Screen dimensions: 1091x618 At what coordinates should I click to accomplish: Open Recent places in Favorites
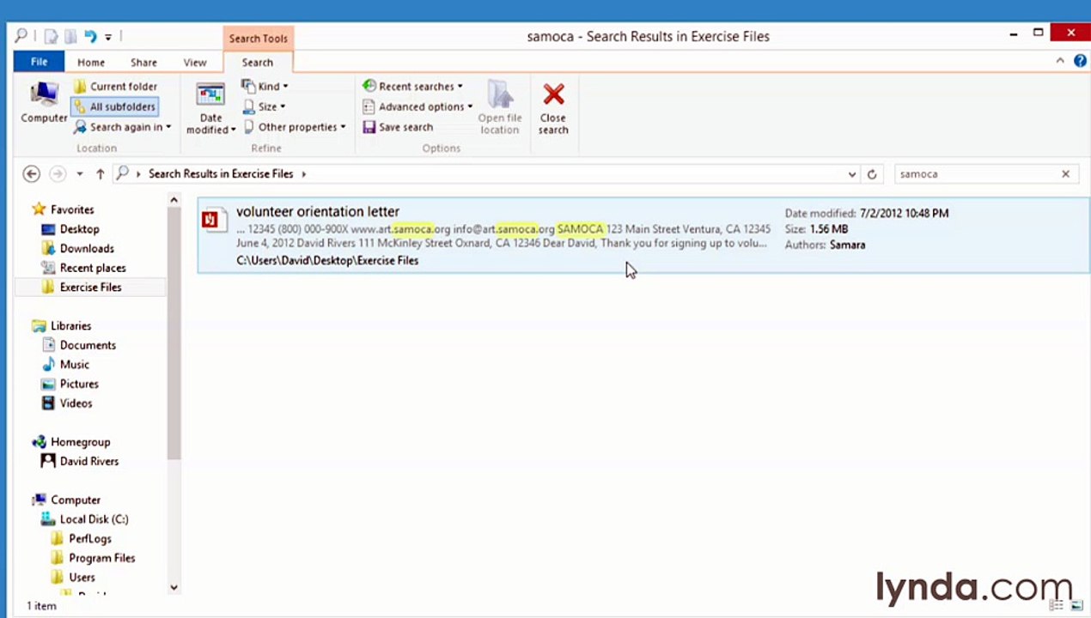[93, 268]
